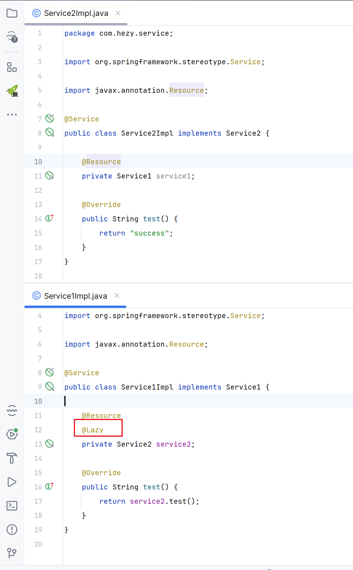Click autowired dependency gutter icon for service2 field

(x=50, y=444)
